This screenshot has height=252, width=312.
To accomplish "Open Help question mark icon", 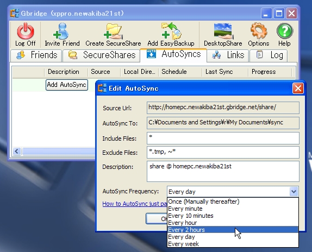I will [284, 31].
